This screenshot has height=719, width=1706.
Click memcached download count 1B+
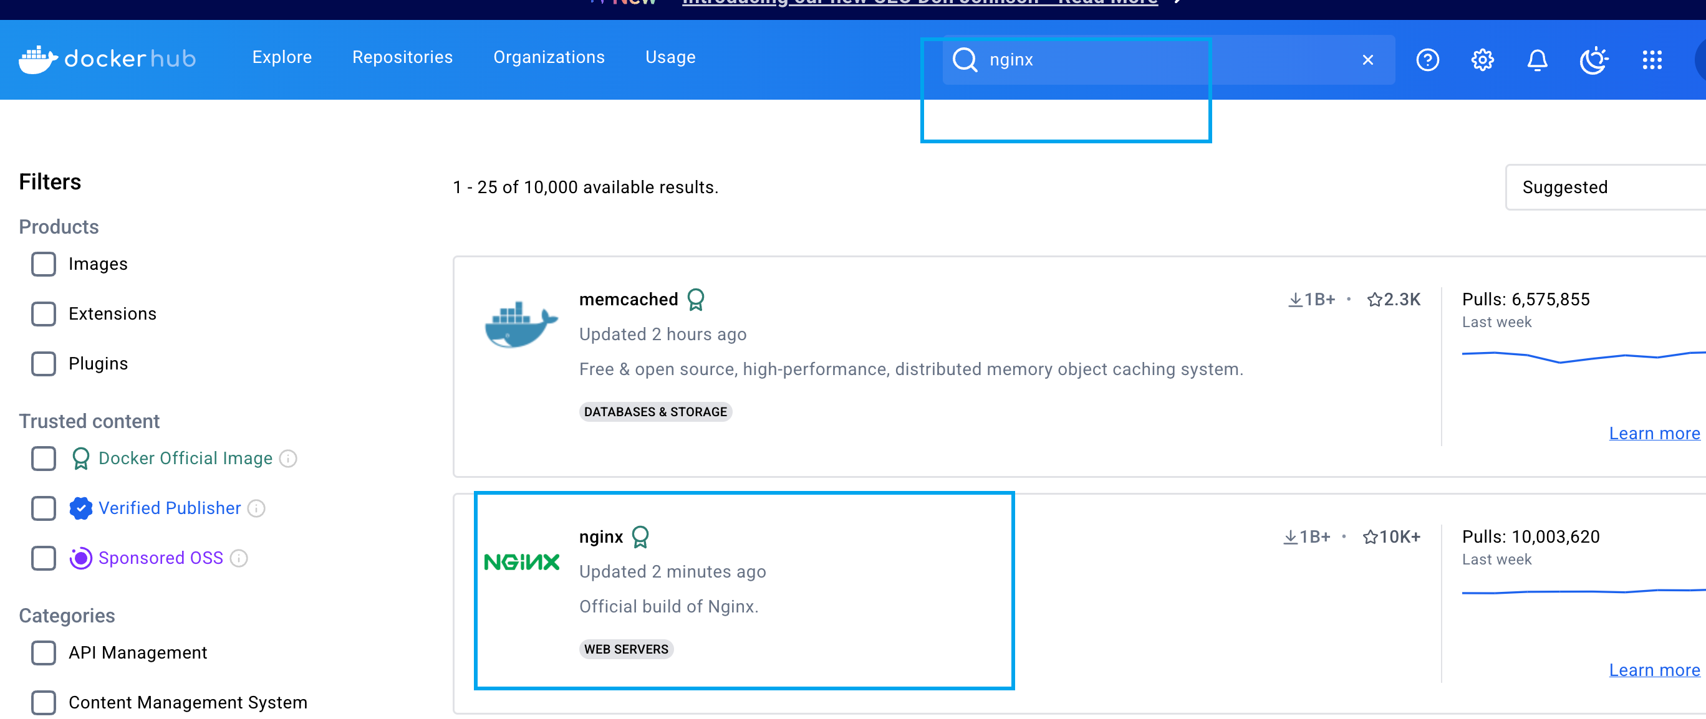click(x=1311, y=300)
